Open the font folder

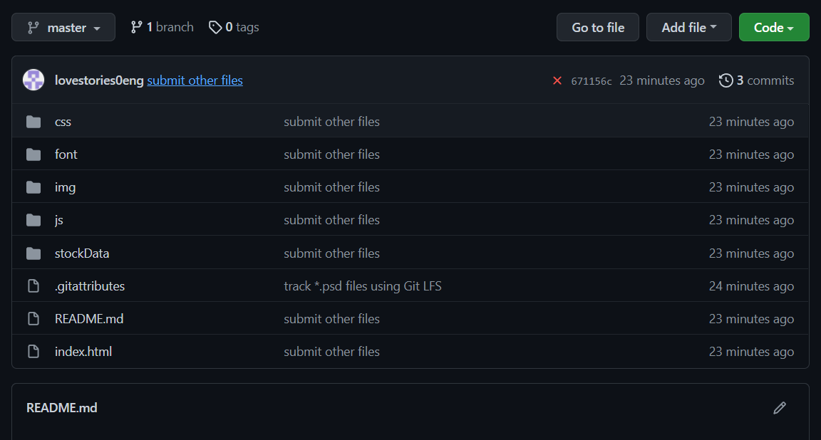[66, 154]
